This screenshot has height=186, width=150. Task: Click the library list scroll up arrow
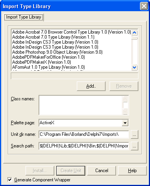(x=135, y=32)
